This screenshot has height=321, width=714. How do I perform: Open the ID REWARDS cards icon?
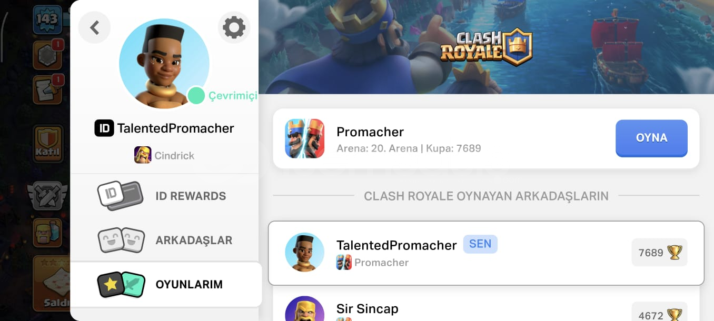pos(120,196)
